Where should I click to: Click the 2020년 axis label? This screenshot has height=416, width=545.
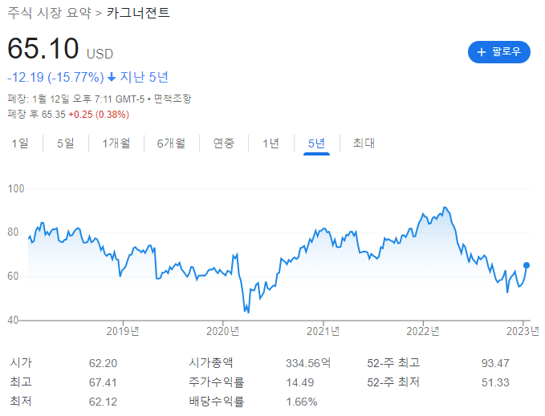223,331
